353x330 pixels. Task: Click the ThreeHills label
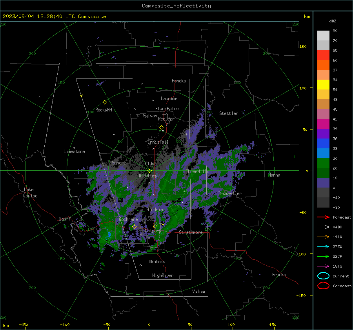coord(197,171)
